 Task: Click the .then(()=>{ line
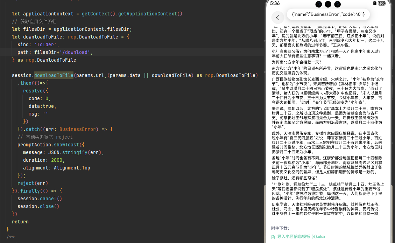(x=33, y=83)
